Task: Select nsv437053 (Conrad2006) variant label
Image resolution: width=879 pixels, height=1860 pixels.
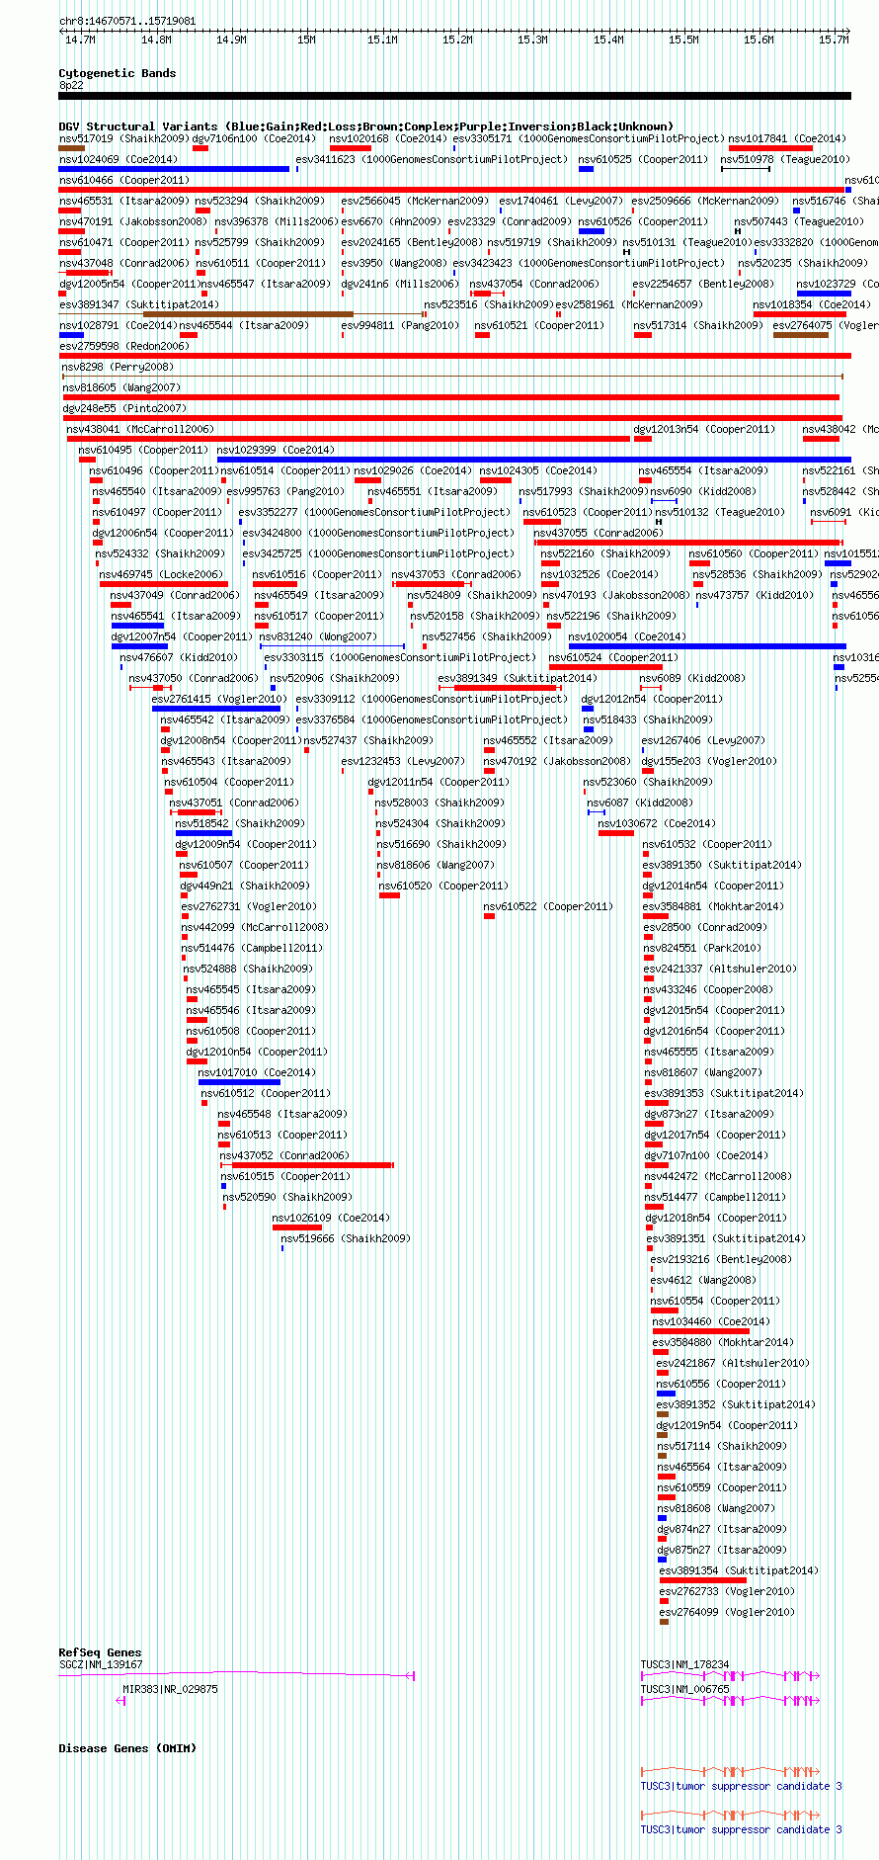Action: point(456,574)
